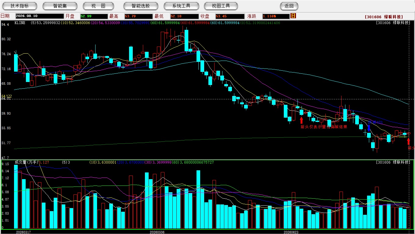Click the 跌破10% chart annotation

pyautogui.click(x=376, y=122)
